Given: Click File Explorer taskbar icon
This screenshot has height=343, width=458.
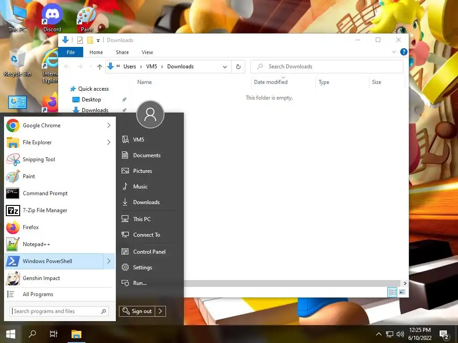Looking at the screenshot, I should 76,334.
